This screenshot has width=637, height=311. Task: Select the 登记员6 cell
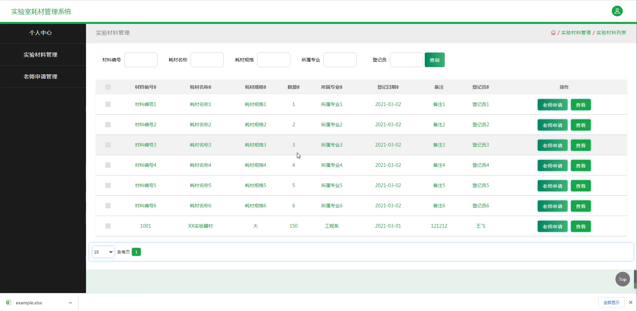pos(481,206)
